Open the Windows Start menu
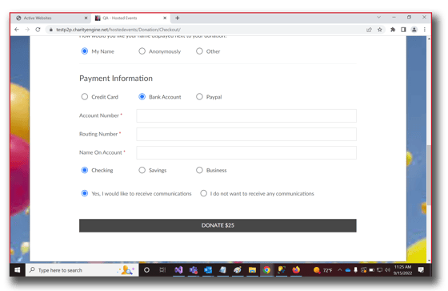The image size is (448, 291). (18, 270)
